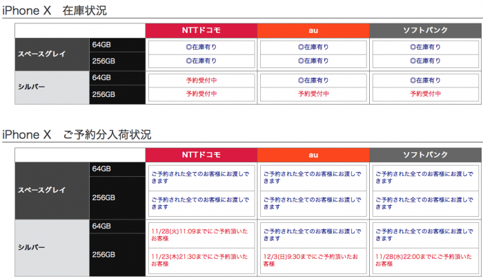Select ソフトバンク header in 在庫状況 table
Image resolution: width=483 pixels, height=278 pixels.
coord(425,30)
